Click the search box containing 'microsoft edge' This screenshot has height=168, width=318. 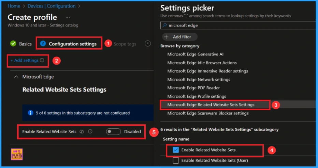(238, 25)
